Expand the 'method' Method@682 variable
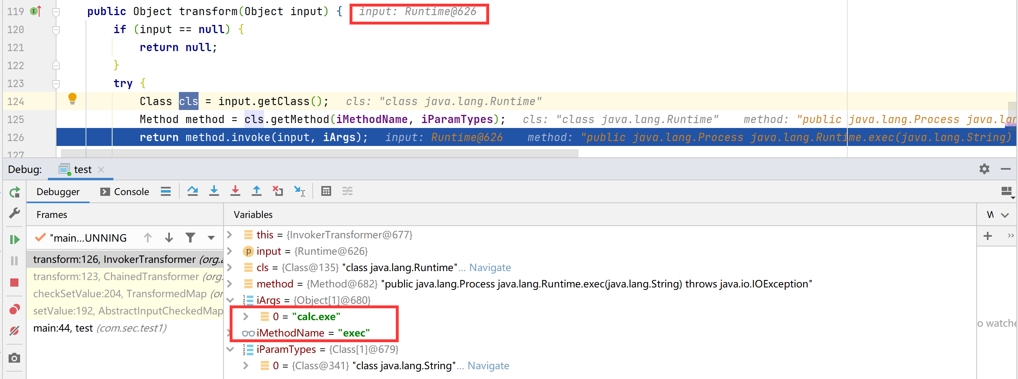Screen dimensions: 1018x379 point(230,284)
